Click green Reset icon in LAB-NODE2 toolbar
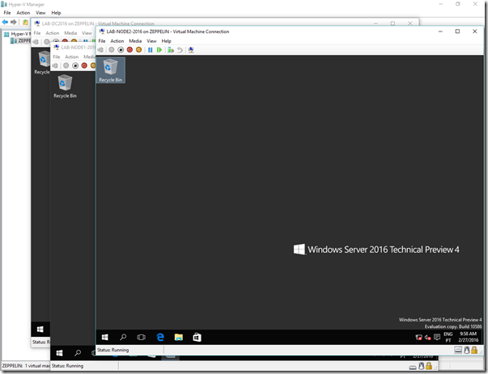The width and height of the screenshot is (488, 374). pos(159,50)
